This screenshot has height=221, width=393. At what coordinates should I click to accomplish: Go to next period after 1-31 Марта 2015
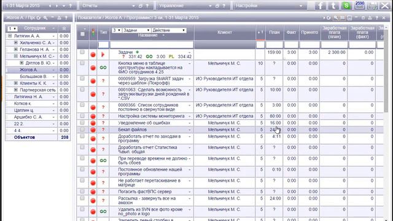coord(57,6)
